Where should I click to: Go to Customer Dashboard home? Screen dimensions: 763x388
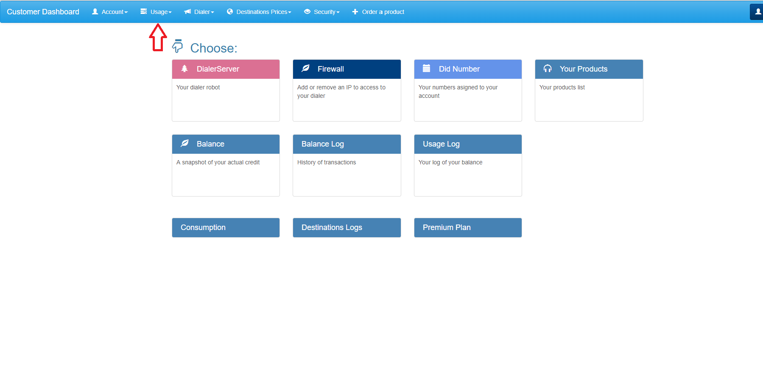43,12
